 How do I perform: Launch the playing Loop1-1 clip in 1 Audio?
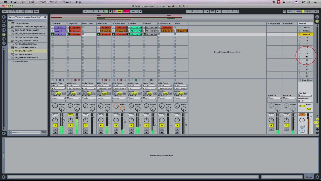52,34
